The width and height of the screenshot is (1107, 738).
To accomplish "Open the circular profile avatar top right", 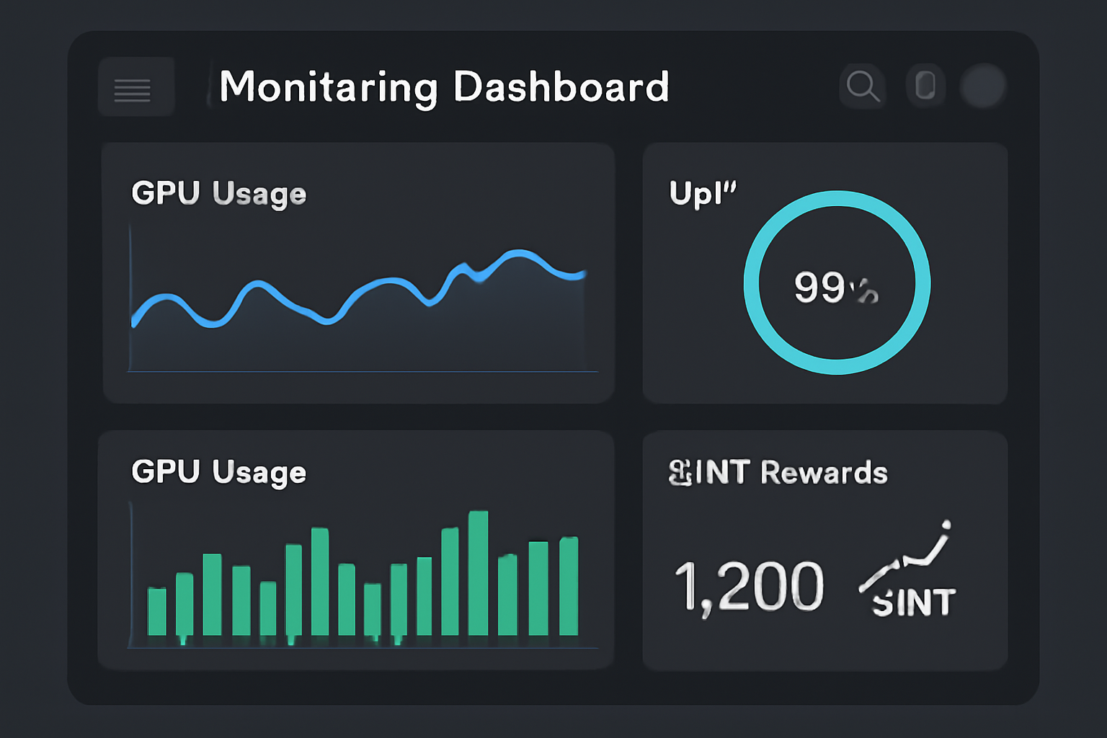I will pos(983,86).
